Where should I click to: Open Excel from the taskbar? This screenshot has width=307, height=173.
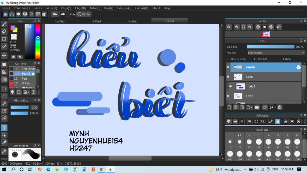[75, 169]
